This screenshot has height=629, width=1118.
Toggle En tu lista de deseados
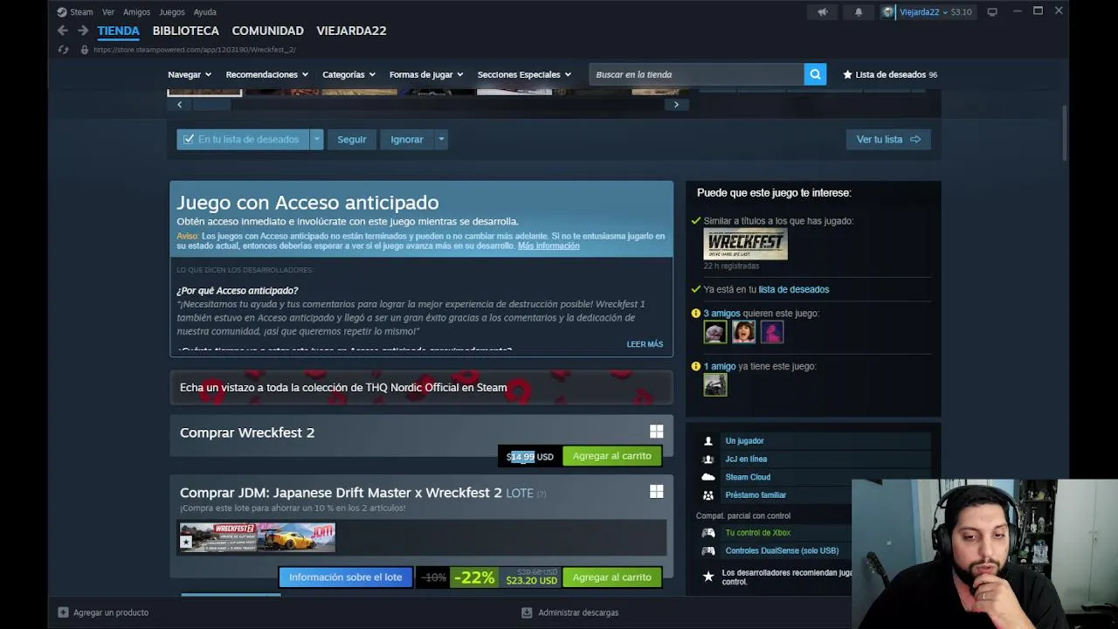pyautogui.click(x=243, y=139)
